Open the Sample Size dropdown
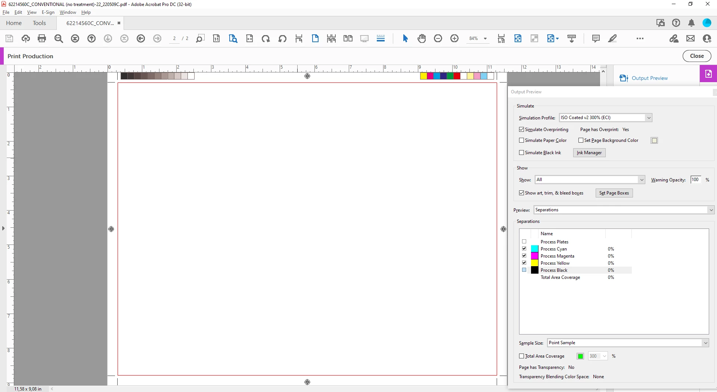Image resolution: width=717 pixels, height=392 pixels. tap(628, 343)
